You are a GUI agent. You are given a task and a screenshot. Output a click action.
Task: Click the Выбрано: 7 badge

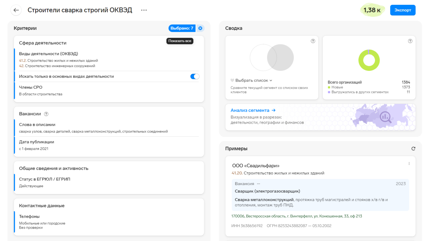(x=182, y=28)
